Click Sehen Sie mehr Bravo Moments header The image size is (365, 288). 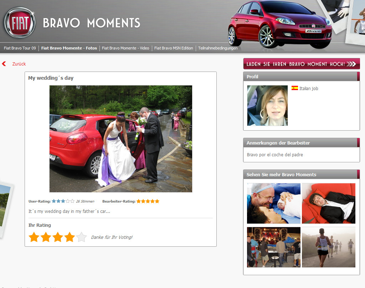pos(302,174)
